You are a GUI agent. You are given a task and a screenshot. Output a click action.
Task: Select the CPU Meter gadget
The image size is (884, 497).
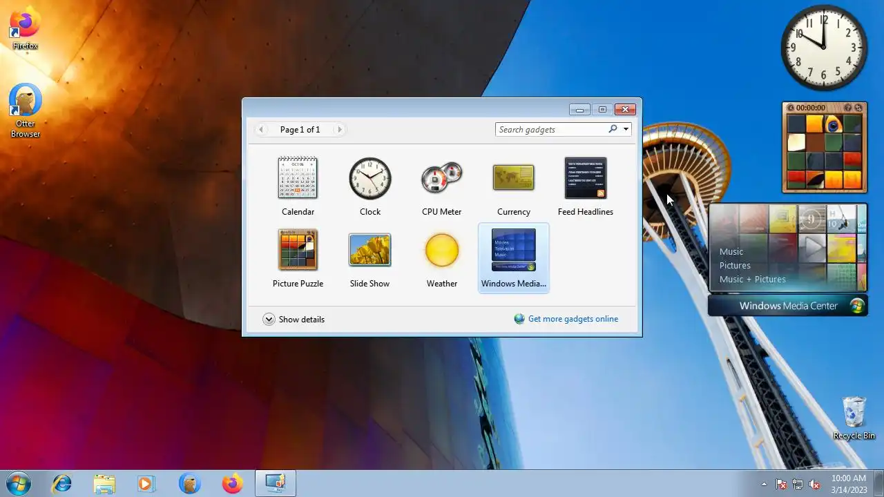tap(442, 178)
